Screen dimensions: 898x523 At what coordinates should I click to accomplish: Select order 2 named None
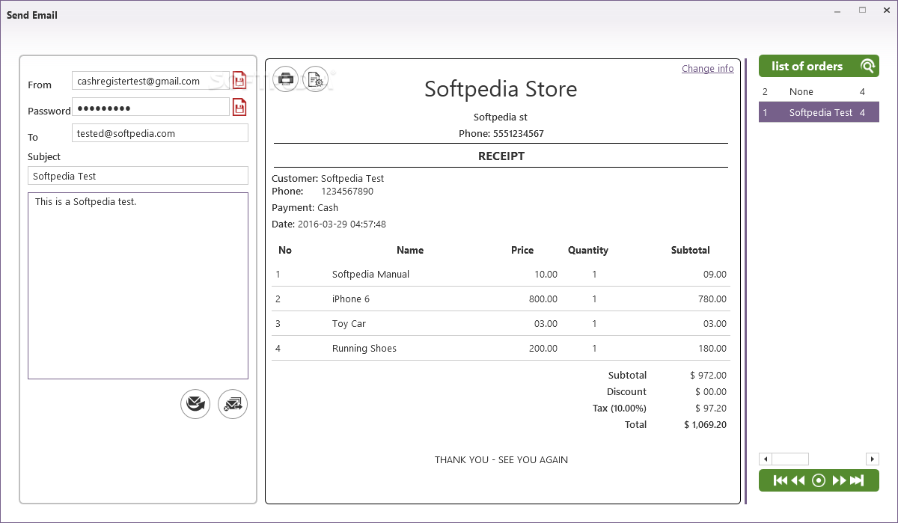(x=819, y=92)
